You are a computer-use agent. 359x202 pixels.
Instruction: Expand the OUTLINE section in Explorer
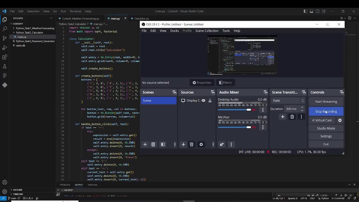tap(17, 190)
